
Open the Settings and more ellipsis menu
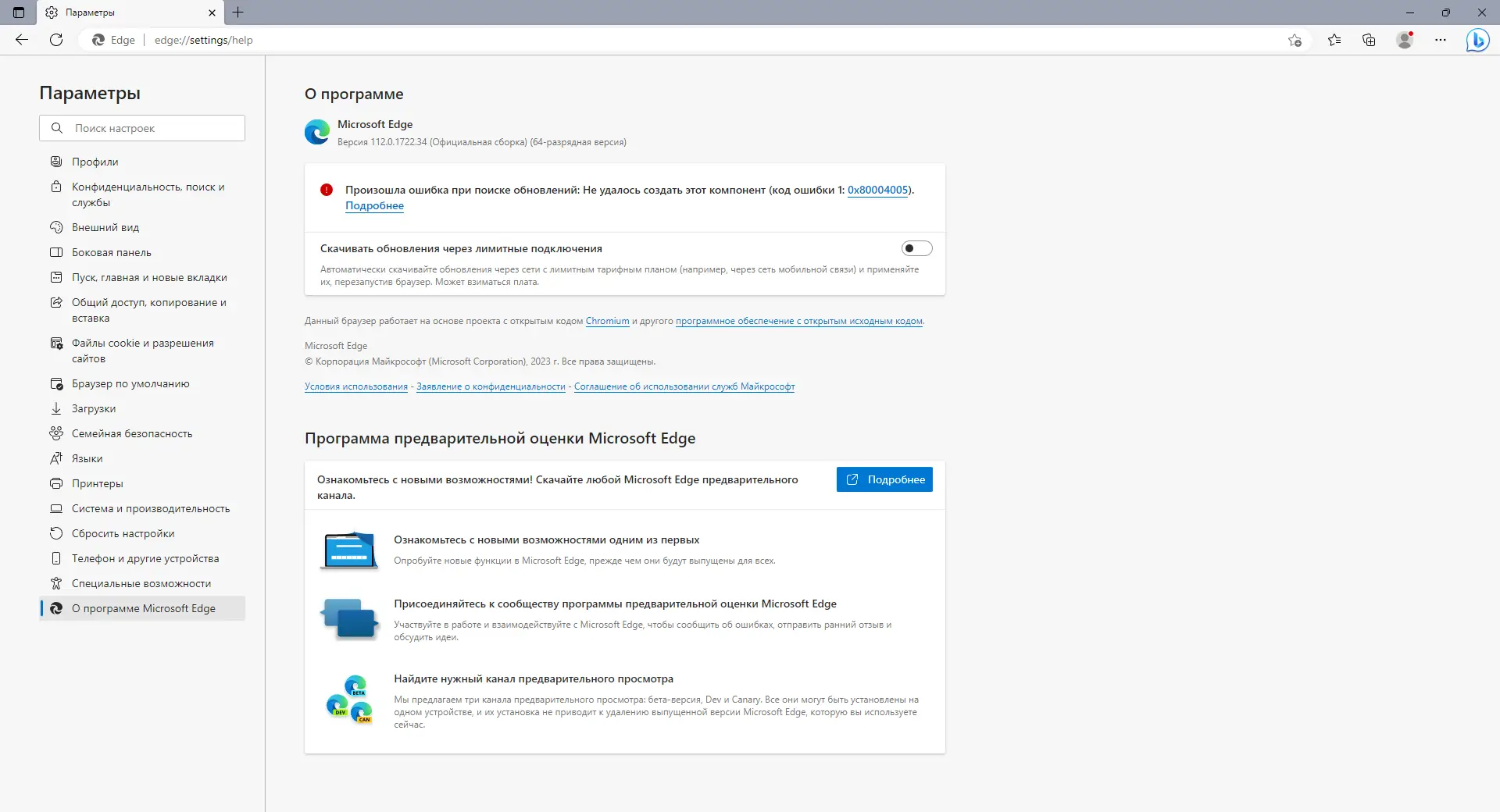[x=1441, y=40]
